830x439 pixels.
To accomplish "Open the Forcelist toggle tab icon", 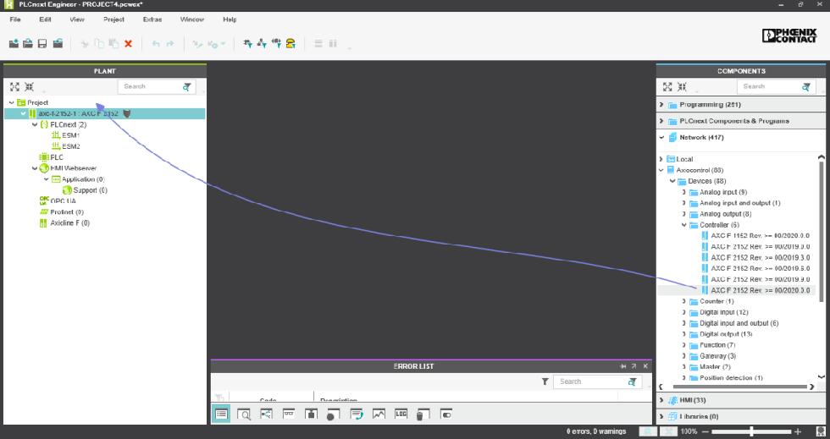I will [445, 414].
